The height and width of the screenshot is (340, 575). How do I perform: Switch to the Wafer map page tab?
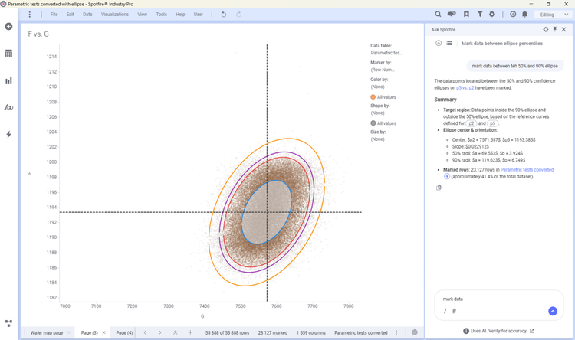47,332
